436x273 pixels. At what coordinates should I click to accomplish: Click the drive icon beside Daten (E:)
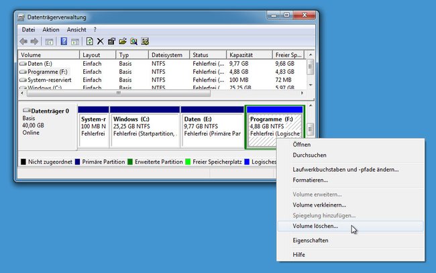(x=23, y=64)
